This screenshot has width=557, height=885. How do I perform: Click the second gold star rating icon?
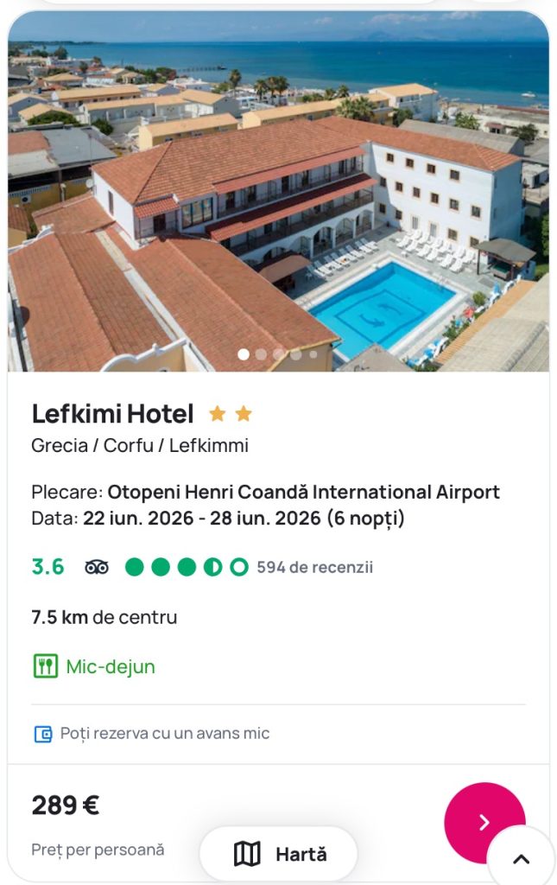(244, 414)
